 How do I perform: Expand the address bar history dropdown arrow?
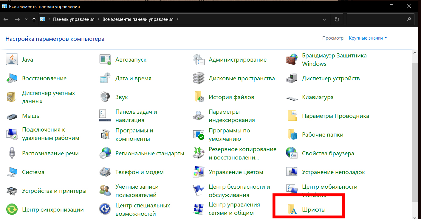(324, 19)
